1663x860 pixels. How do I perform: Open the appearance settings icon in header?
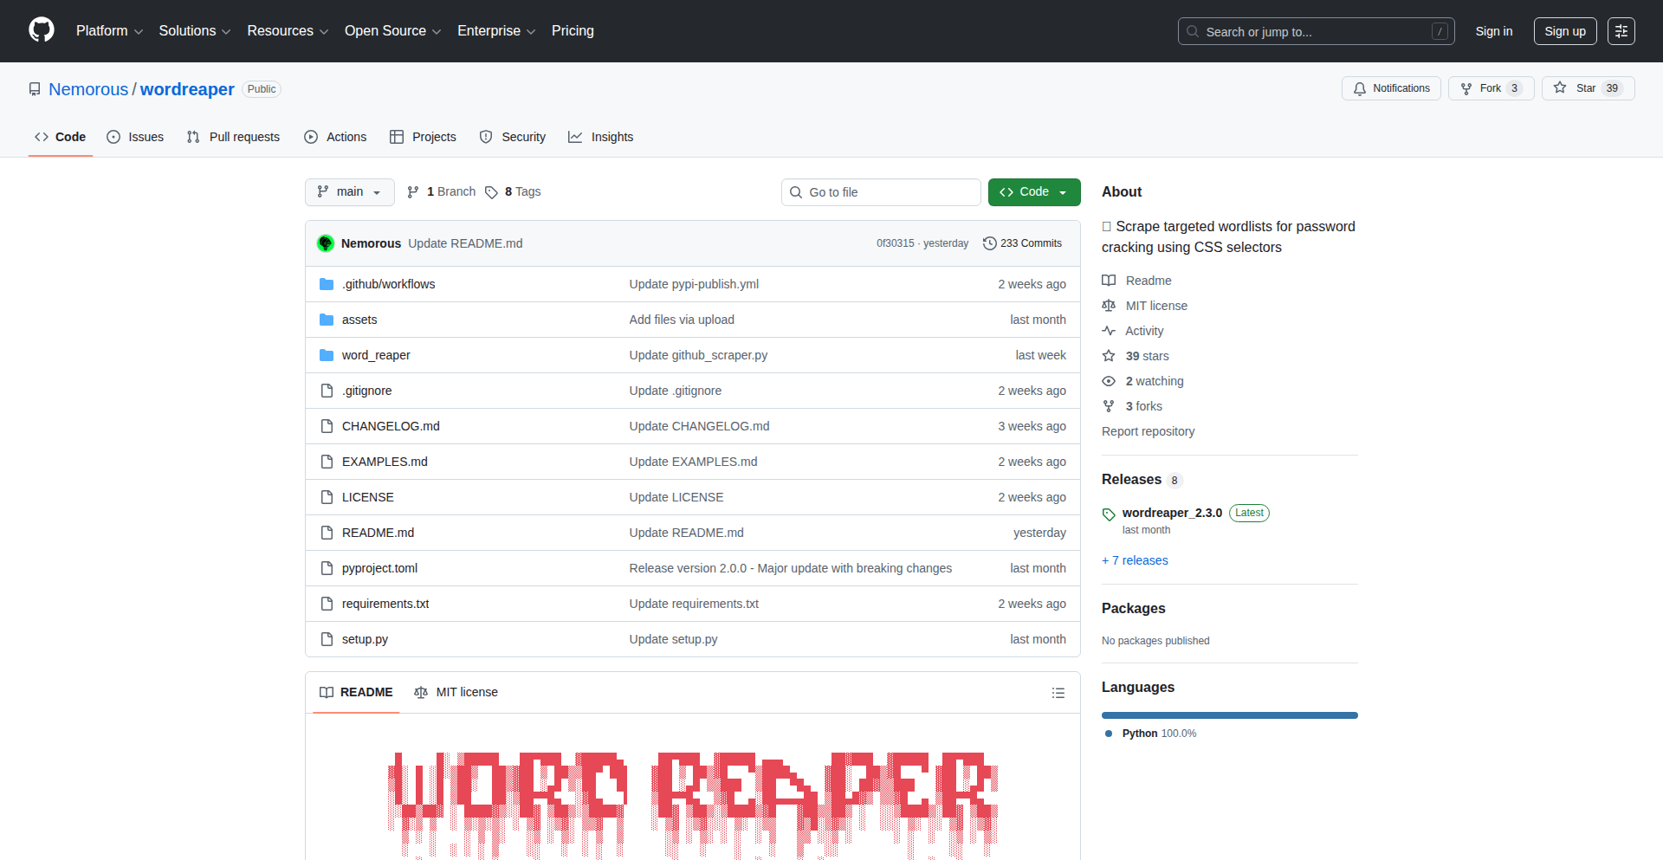coord(1621,31)
